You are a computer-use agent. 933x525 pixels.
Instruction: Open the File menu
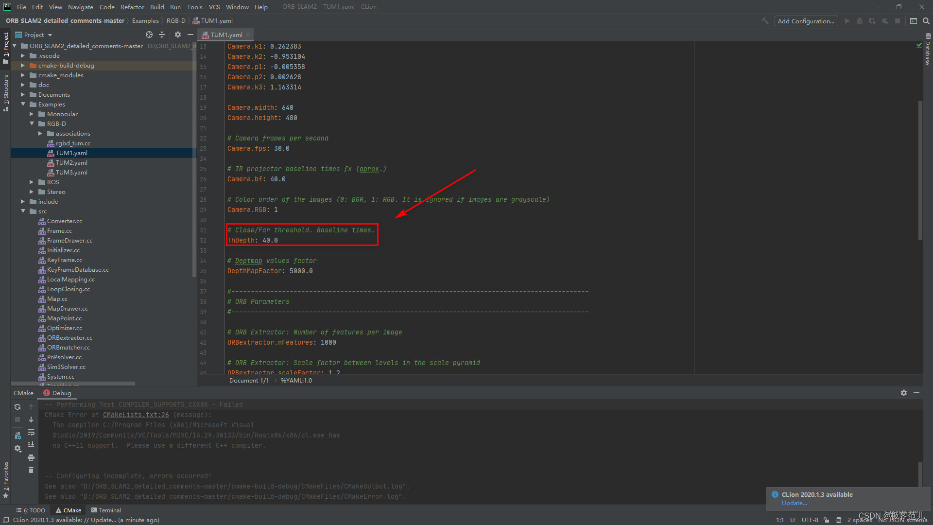[x=21, y=7]
